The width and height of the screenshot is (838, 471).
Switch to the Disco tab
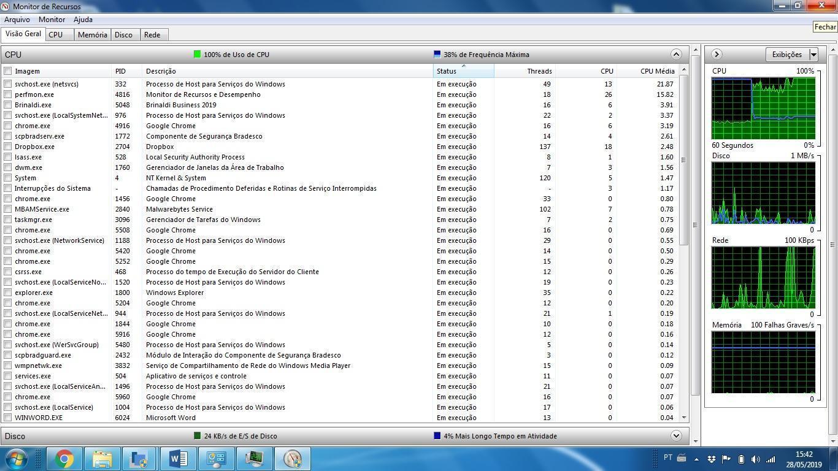[x=125, y=35]
